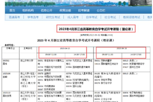The width and height of the screenshot is (153, 102).
Task: Click the article headline 2023年4月浙江省高等教育自学考试开考课程
Action: click(96, 29)
